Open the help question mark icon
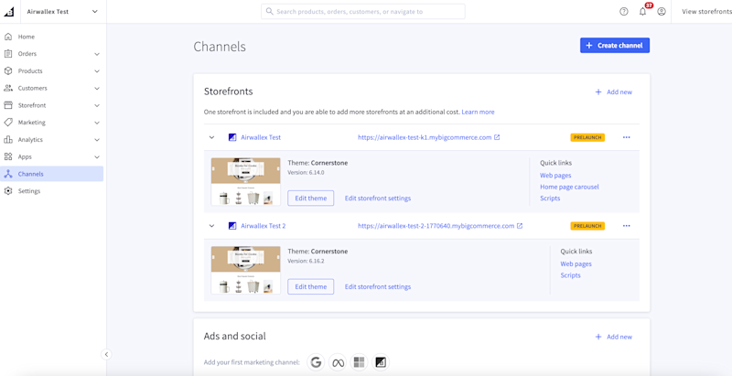 click(624, 12)
